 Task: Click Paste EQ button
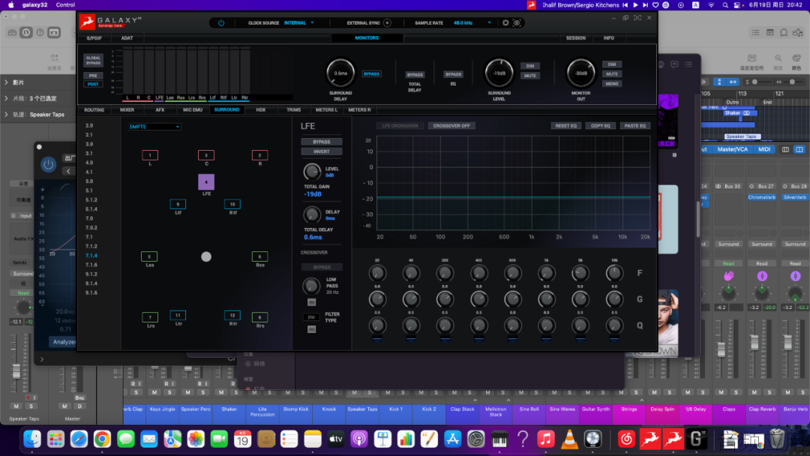635,126
